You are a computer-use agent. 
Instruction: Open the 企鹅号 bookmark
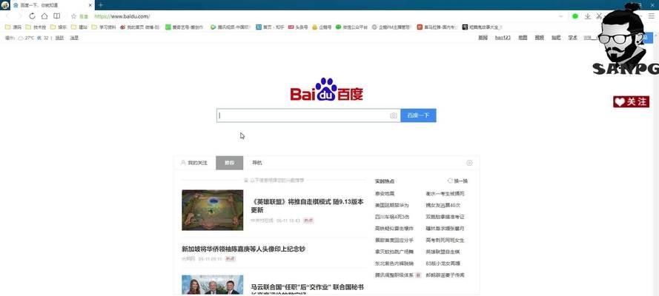322,27
